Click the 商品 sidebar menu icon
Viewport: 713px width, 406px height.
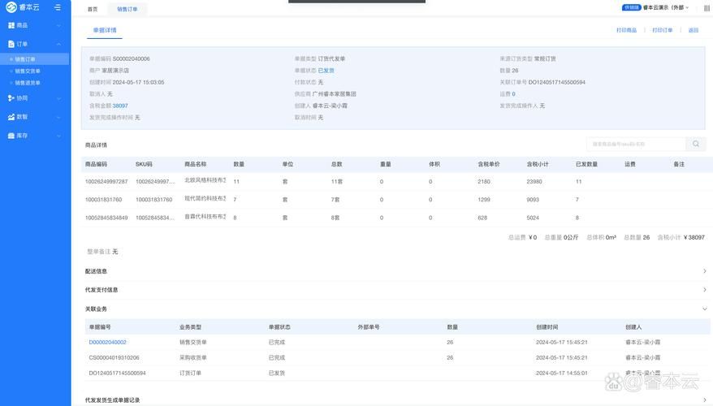tap(11, 25)
